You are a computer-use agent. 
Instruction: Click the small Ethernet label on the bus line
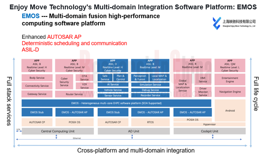pos(77,138)
